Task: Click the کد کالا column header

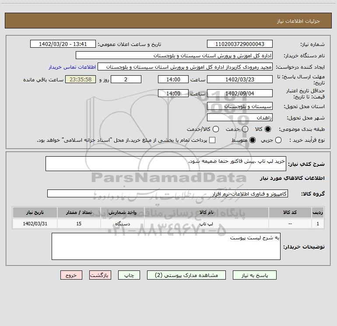Action: coord(290,212)
